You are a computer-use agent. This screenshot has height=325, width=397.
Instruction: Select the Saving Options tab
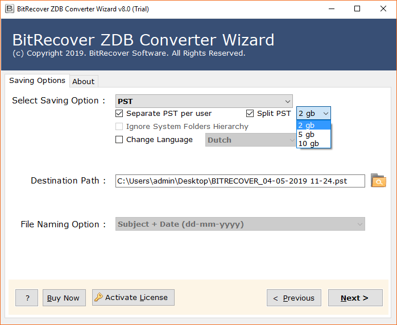pos(37,81)
